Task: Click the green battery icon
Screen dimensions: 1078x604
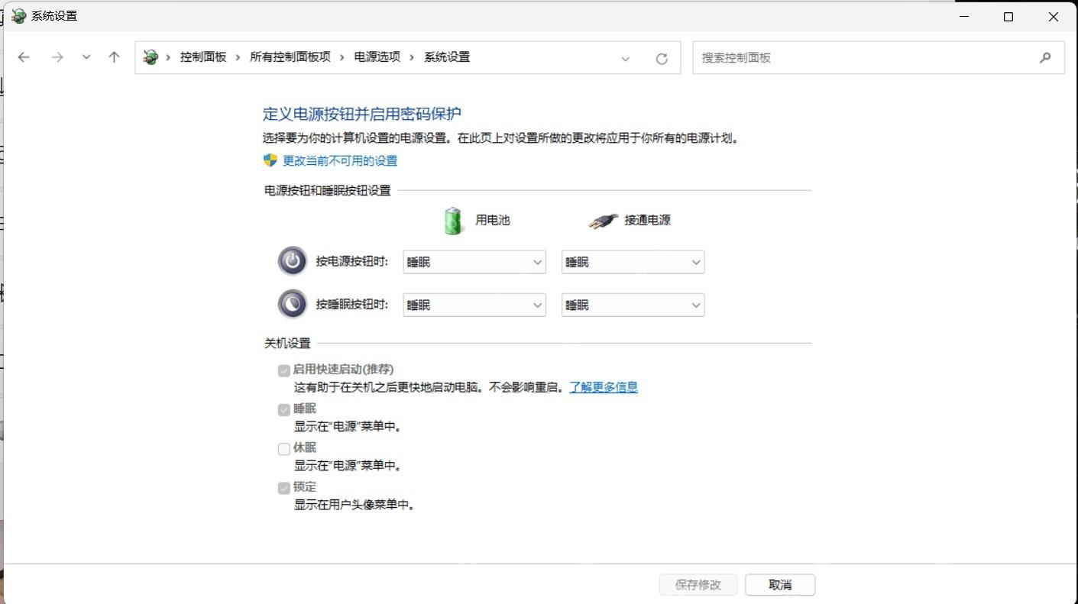Action: (453, 220)
